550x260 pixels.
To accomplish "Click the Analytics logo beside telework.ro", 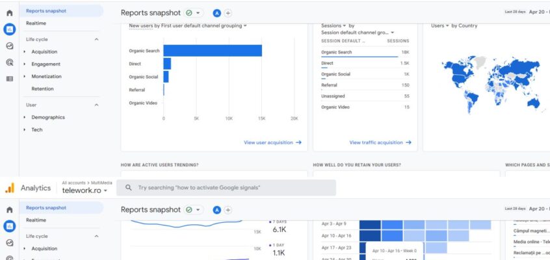I will coord(10,188).
